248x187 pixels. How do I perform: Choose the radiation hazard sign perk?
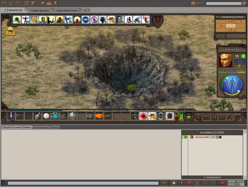click(111, 20)
